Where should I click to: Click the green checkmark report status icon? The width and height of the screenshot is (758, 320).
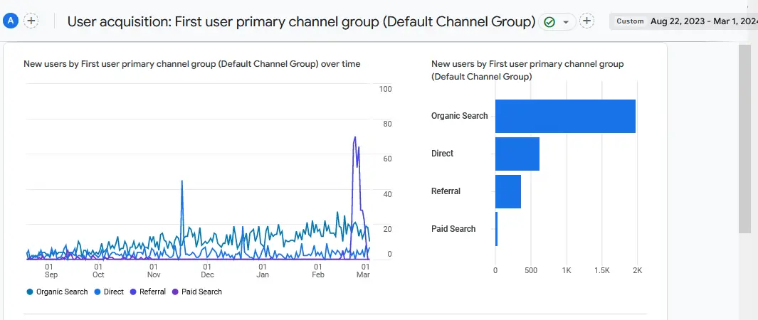point(549,22)
